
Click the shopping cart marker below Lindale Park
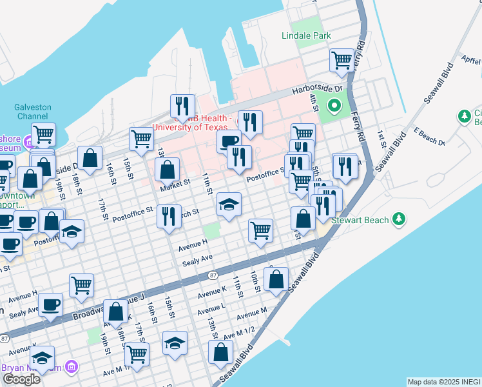coord(342,61)
